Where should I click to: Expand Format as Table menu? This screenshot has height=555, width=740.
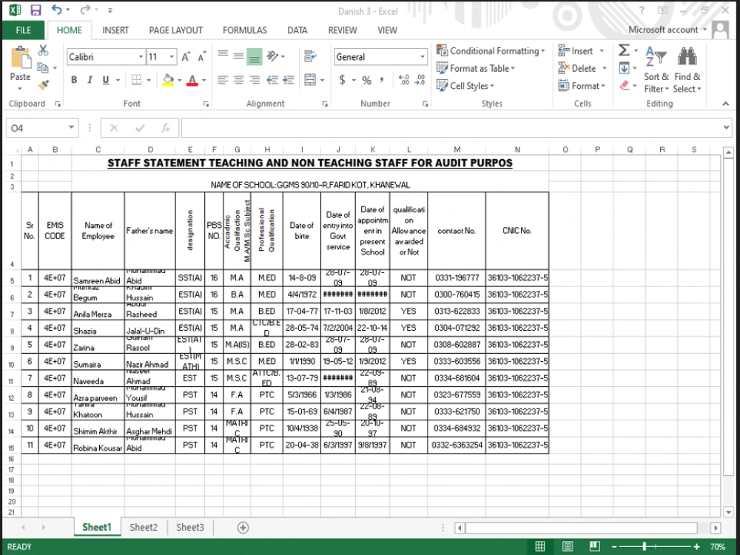point(476,68)
